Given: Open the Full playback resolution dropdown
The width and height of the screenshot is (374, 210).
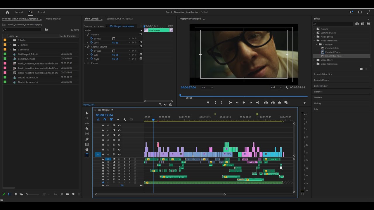Looking at the screenshot, I should point(276,87).
